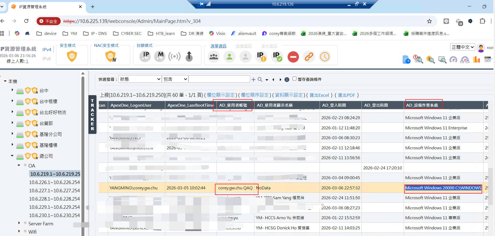Select subnet 10.6.226.1~10.6.226.254 in tree
Image resolution: width=495 pixels, height=236 pixels.
pos(54,182)
